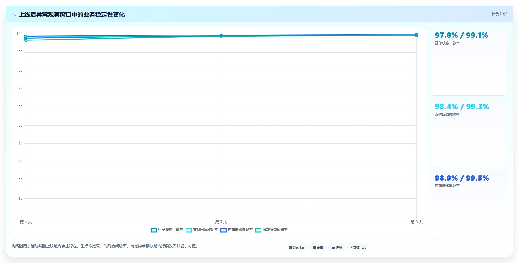519x263 pixels.
Task: Click the 第 3 天 axis label
Action: pos(416,222)
